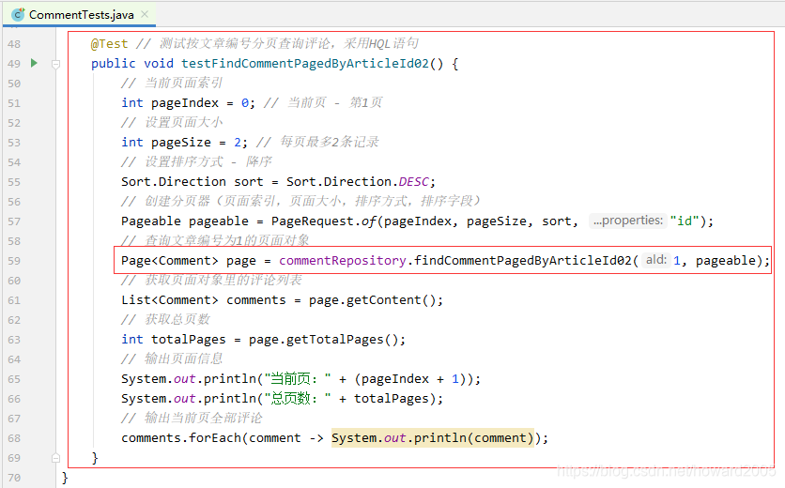The height and width of the screenshot is (488, 785).
Task: Click the "当前页: " string literal
Action: (x=298, y=379)
